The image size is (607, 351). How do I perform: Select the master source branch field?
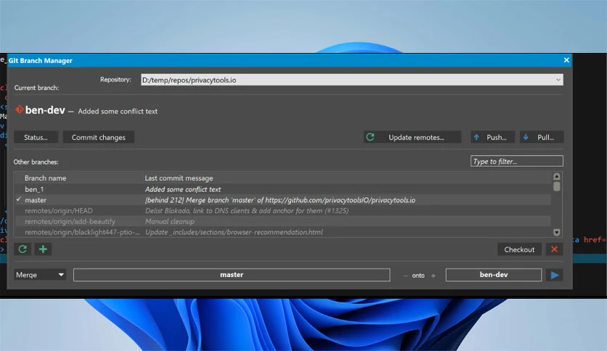pyautogui.click(x=232, y=275)
